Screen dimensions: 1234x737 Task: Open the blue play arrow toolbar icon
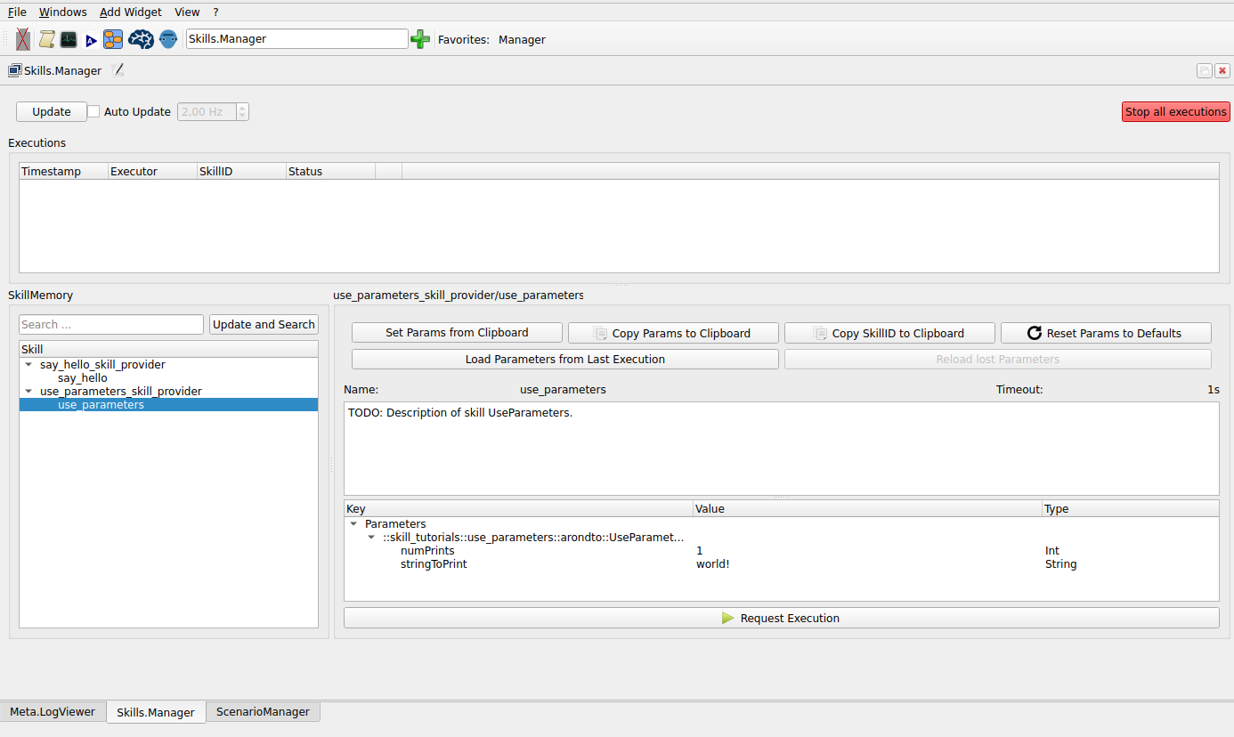pos(91,39)
